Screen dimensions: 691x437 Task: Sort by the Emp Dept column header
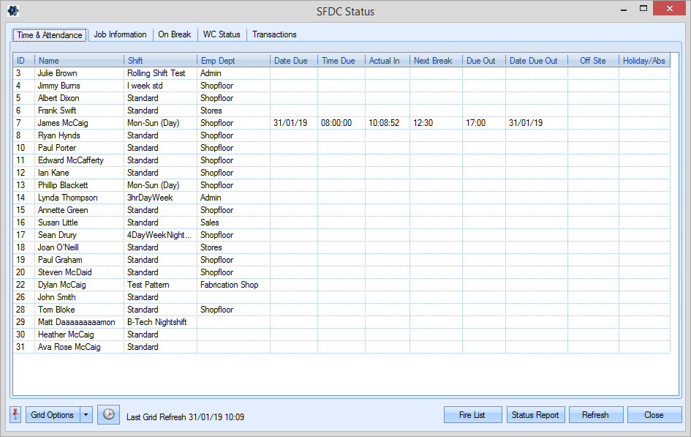tap(233, 61)
